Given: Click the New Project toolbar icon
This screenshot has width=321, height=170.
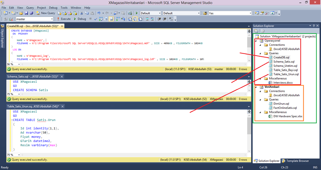Looking at the screenshot, I should [5, 13].
